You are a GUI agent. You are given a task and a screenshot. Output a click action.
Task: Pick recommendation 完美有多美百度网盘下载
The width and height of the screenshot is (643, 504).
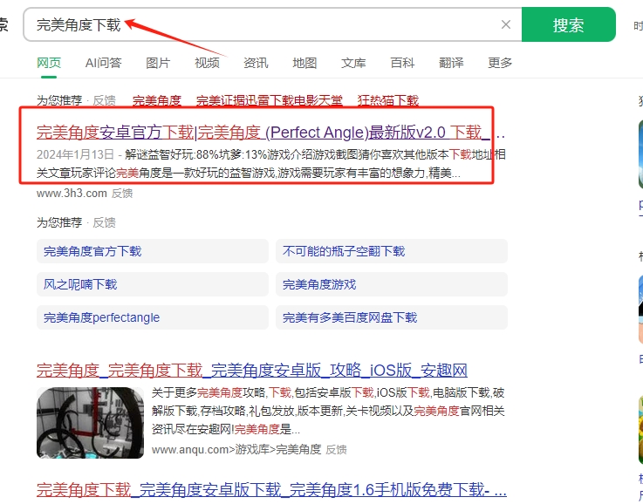[392, 317]
